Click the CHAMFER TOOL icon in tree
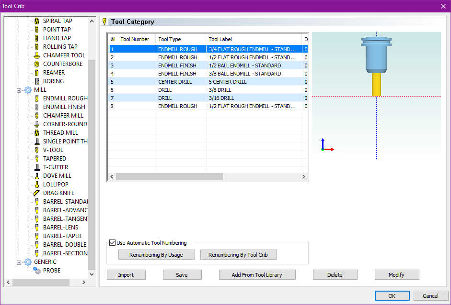451x305 pixels. pyautogui.click(x=37, y=55)
